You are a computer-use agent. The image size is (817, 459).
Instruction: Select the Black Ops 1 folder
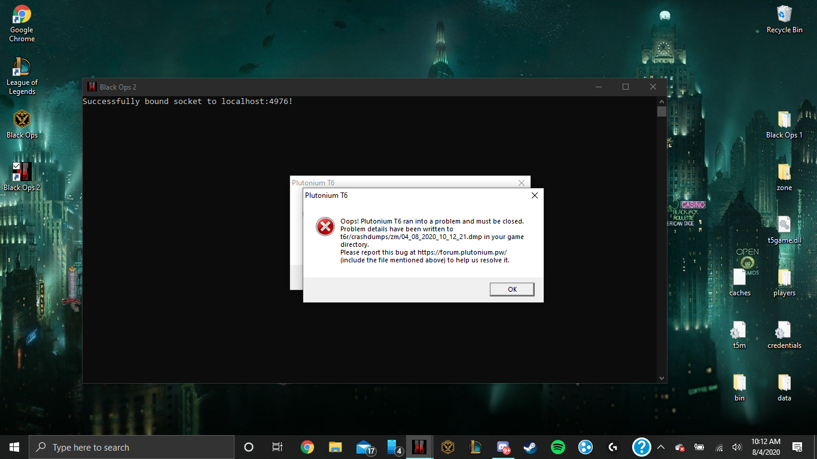pyautogui.click(x=784, y=124)
